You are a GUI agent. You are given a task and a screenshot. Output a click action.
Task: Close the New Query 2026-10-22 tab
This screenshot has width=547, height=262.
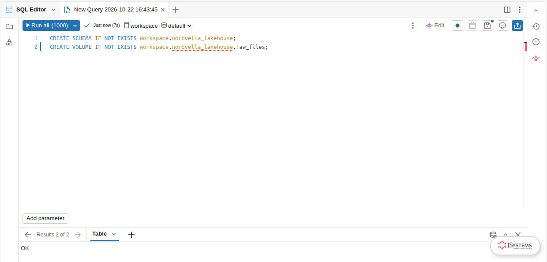[x=163, y=10]
